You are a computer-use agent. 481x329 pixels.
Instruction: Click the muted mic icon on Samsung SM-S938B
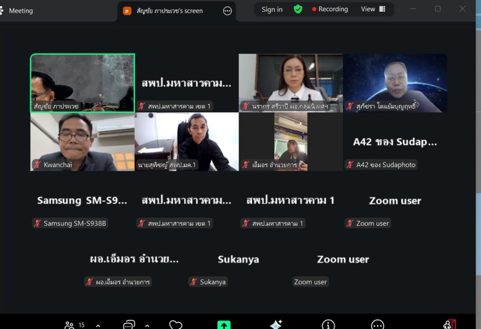pyautogui.click(x=37, y=223)
